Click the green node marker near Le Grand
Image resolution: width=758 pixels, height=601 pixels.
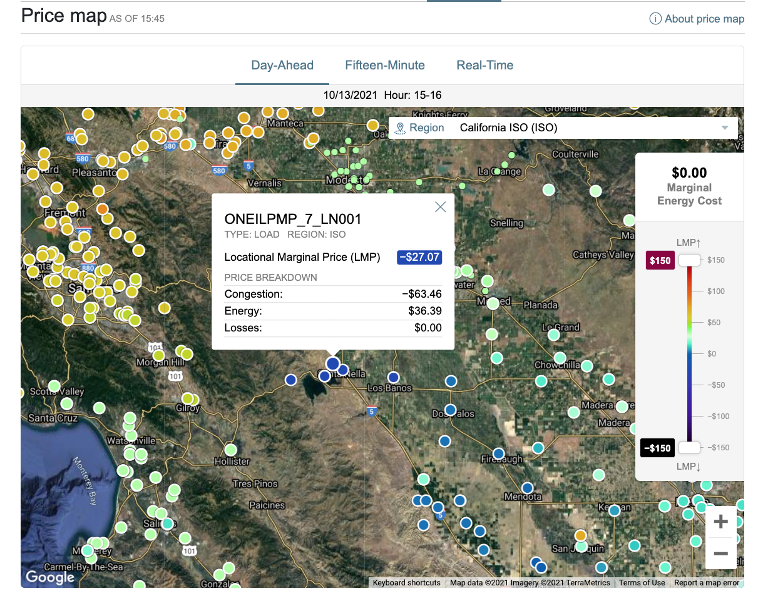tap(553, 335)
